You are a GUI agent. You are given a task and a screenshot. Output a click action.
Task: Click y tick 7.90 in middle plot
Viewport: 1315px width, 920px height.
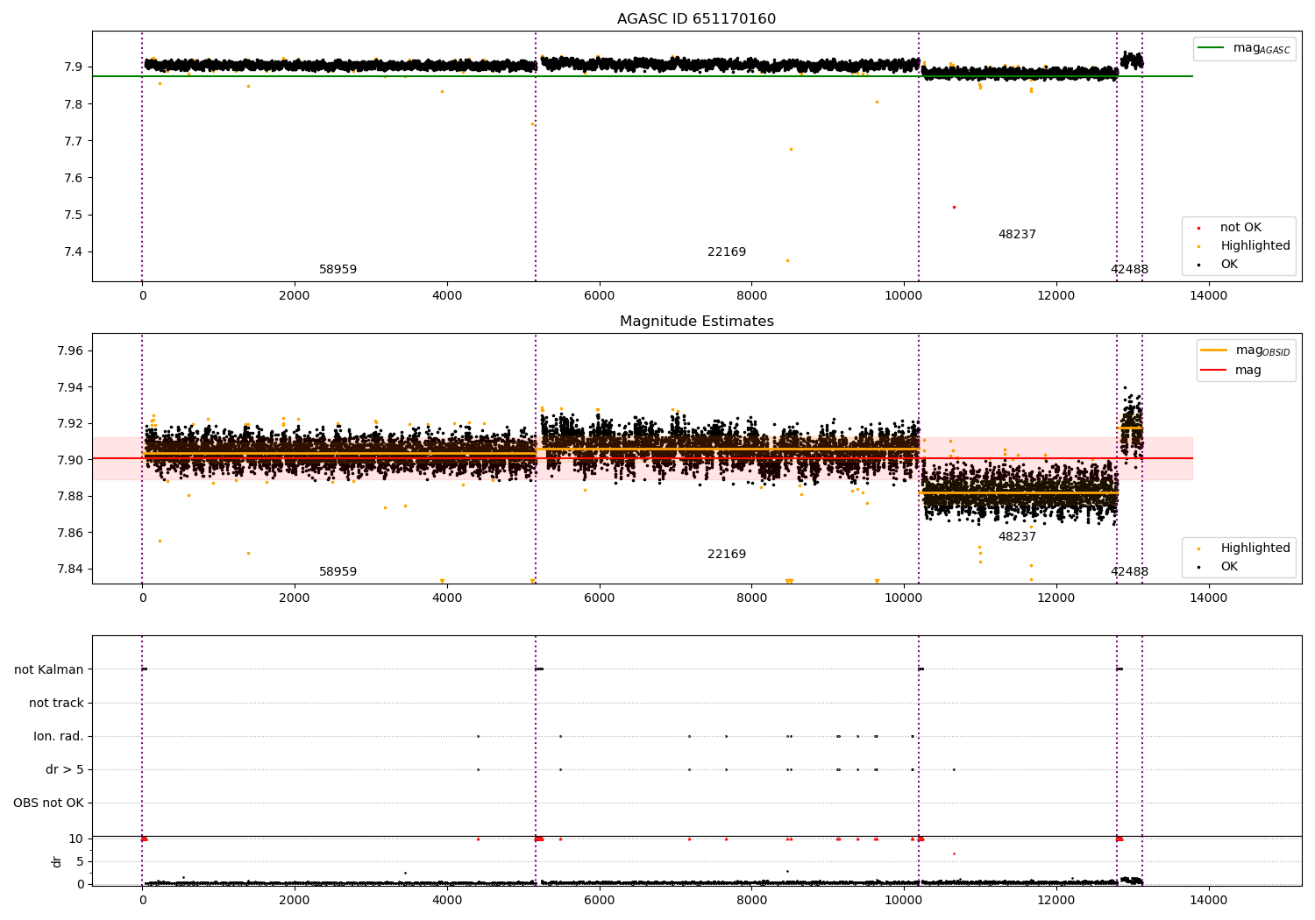click(69, 460)
